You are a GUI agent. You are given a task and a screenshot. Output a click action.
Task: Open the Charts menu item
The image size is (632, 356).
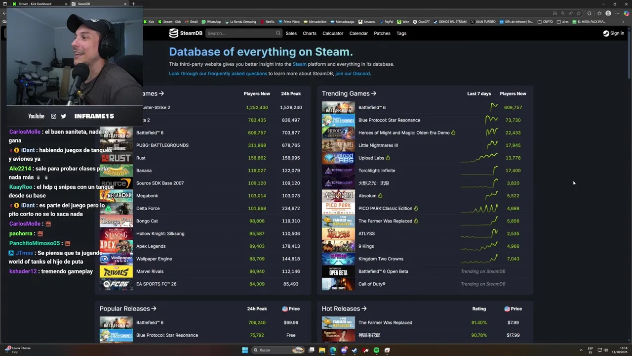(x=310, y=33)
